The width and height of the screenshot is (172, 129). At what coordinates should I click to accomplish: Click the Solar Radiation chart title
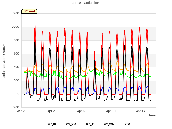tap(86, 3)
